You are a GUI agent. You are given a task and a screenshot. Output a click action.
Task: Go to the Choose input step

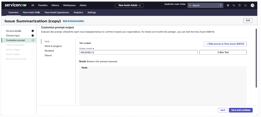(x=13, y=35)
